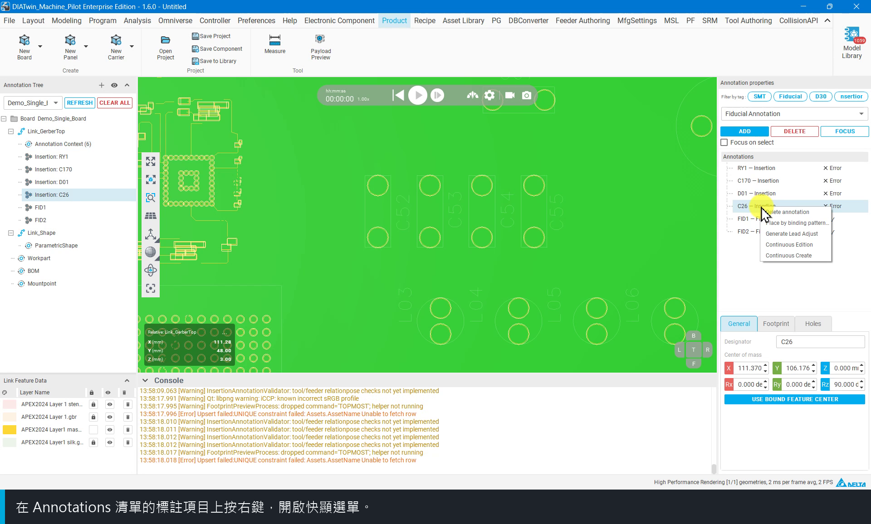This screenshot has height=524, width=871.
Task: Click Save Project in the ribbon
Action: click(211, 36)
